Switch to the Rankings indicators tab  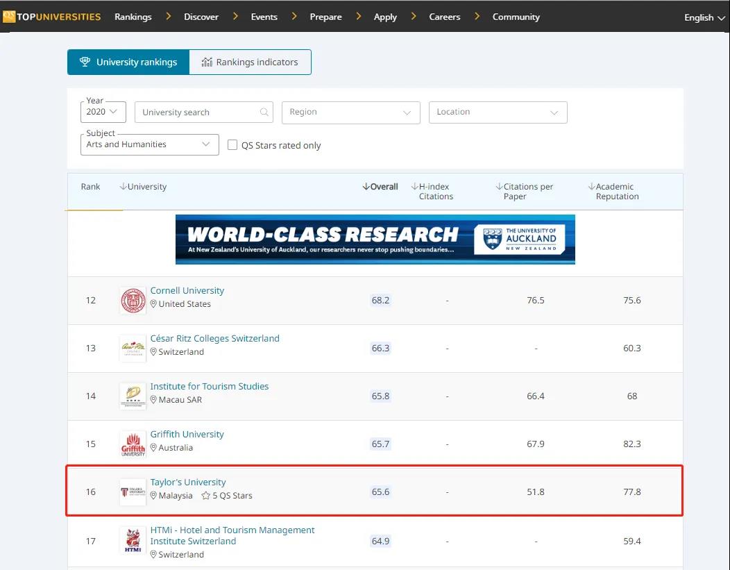(x=250, y=62)
